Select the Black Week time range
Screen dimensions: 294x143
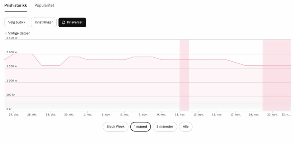(115, 127)
